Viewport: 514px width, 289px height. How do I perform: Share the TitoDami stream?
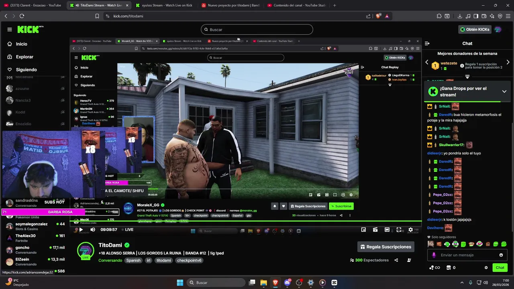coord(396,260)
